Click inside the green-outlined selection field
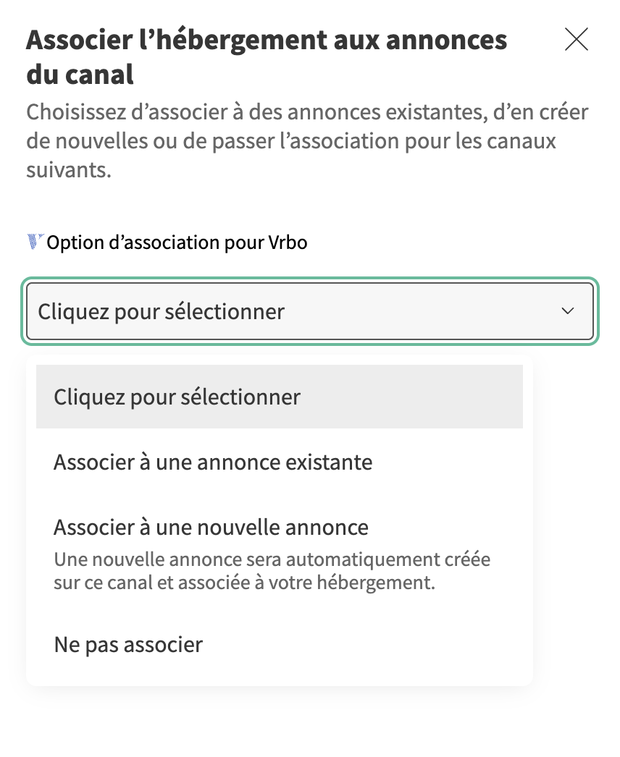The image size is (620, 757). click(x=290, y=311)
